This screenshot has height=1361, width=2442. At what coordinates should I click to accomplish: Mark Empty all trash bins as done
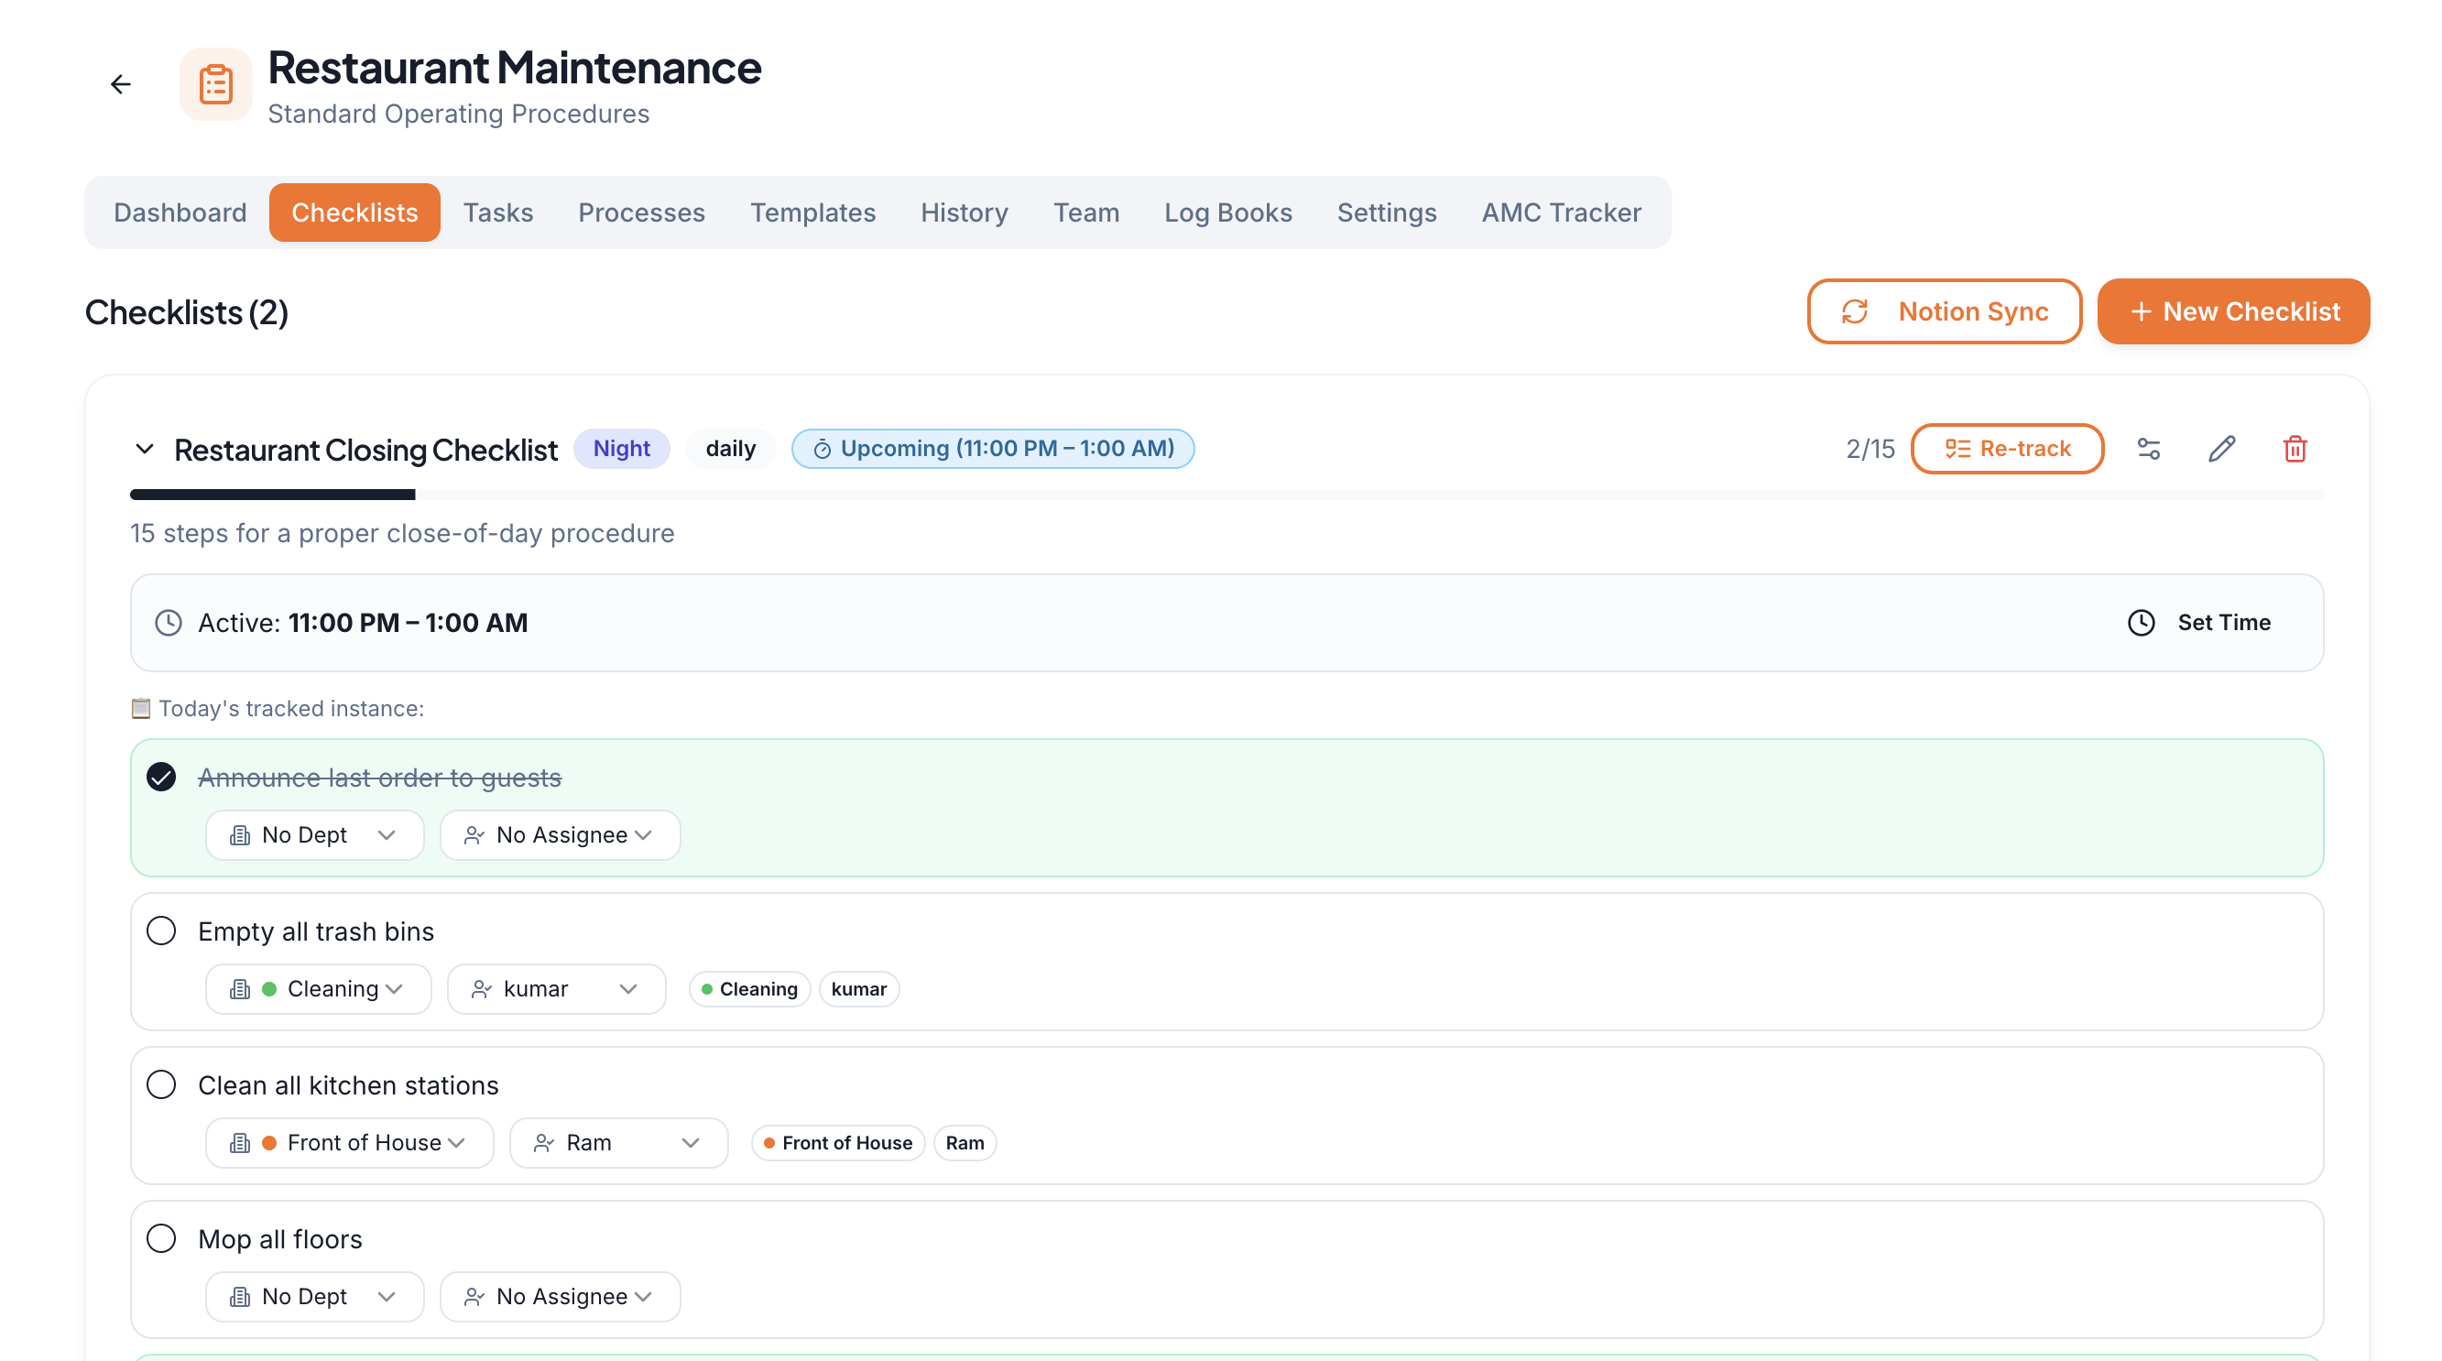161,931
